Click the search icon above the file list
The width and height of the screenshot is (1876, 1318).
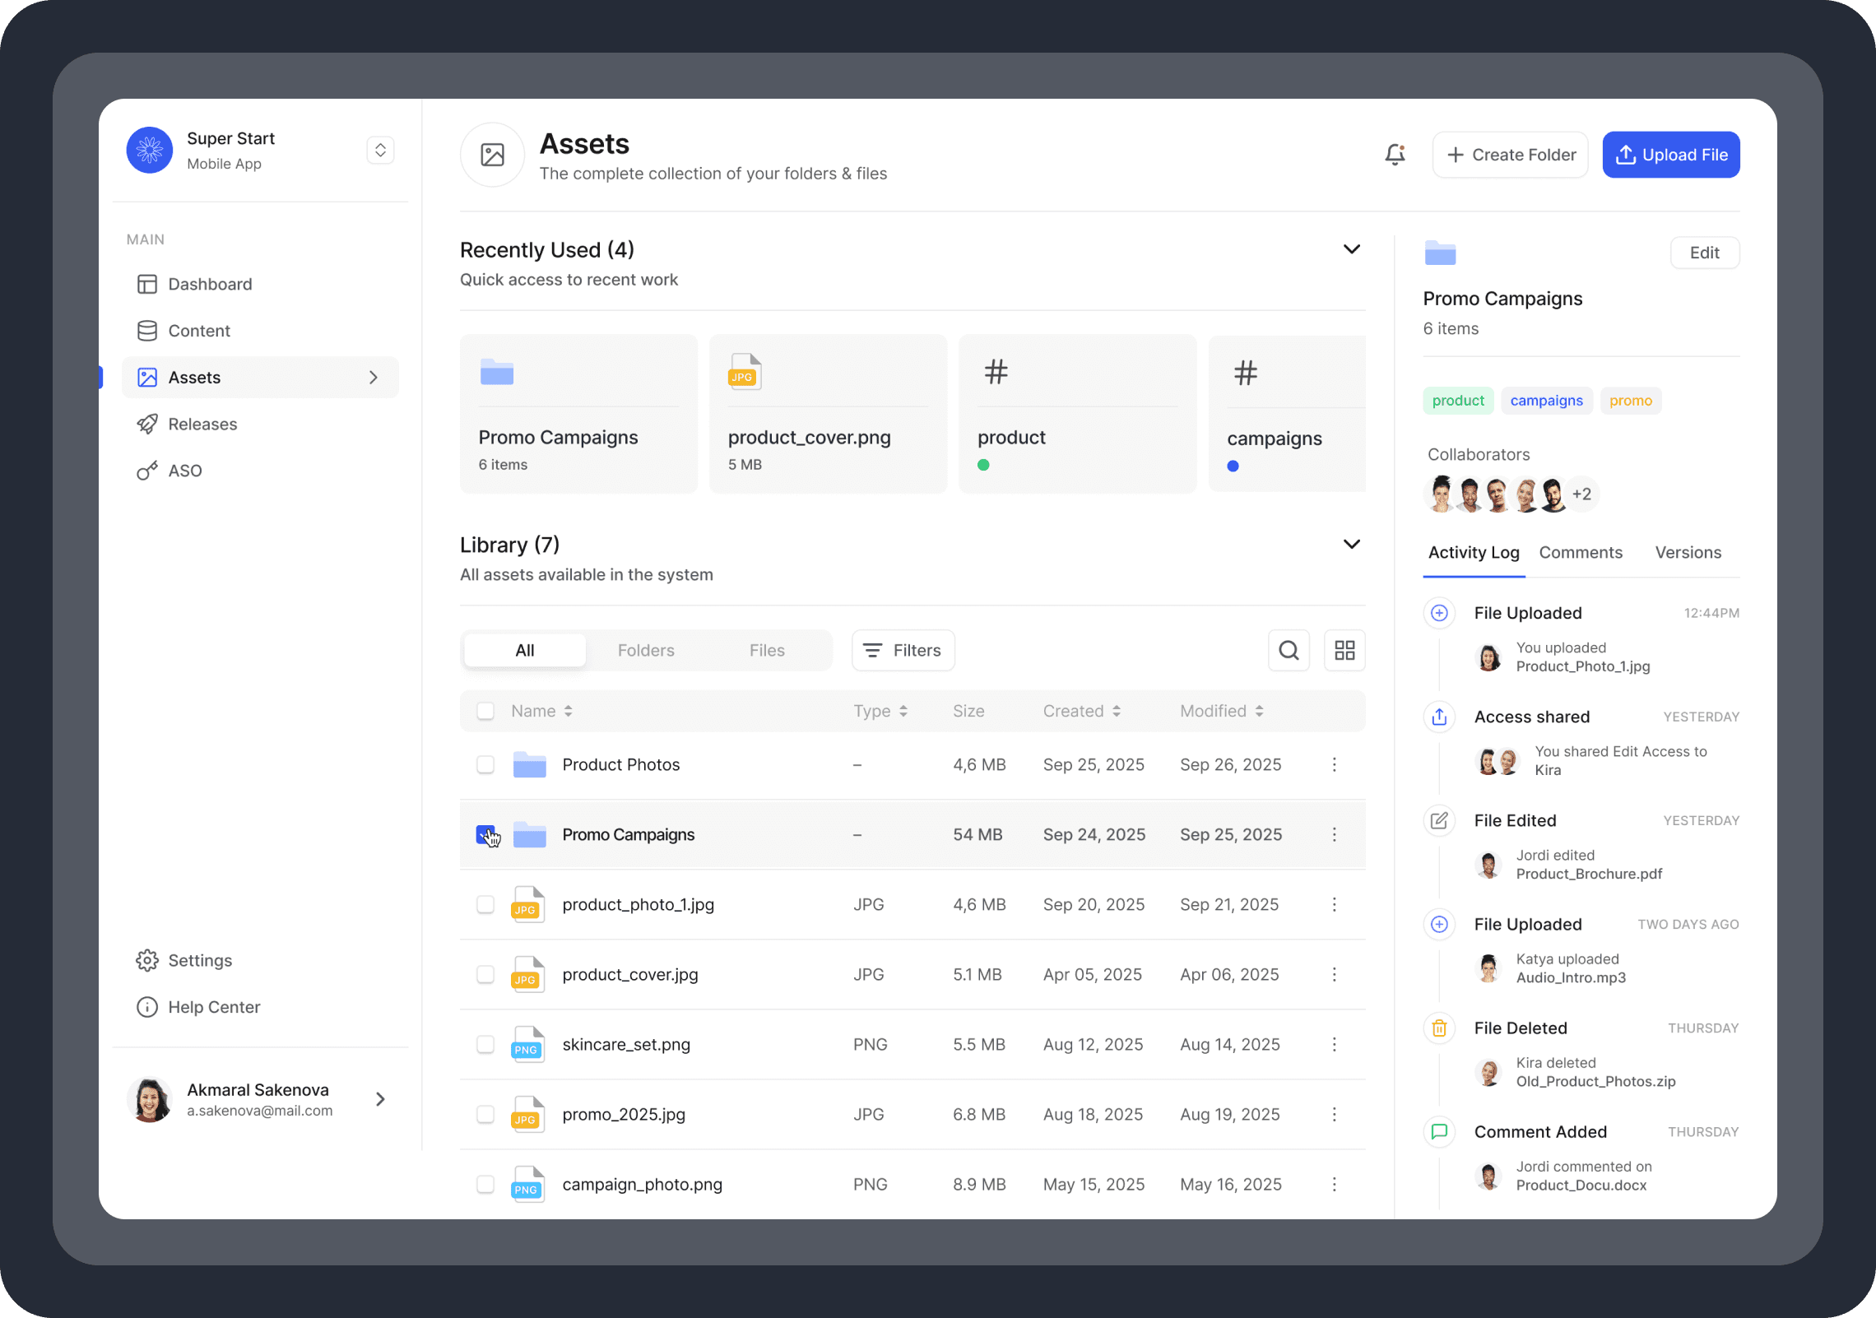point(1289,650)
